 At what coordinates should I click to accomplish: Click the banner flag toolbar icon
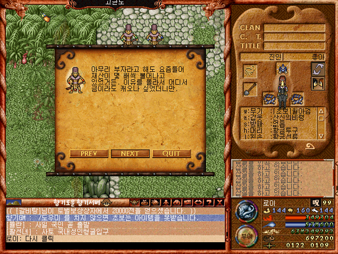click(188, 203)
